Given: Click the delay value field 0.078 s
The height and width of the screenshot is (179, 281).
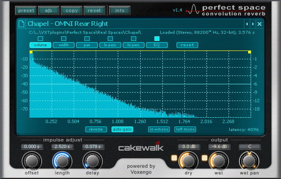Looking at the screenshot, I should click(x=93, y=147).
